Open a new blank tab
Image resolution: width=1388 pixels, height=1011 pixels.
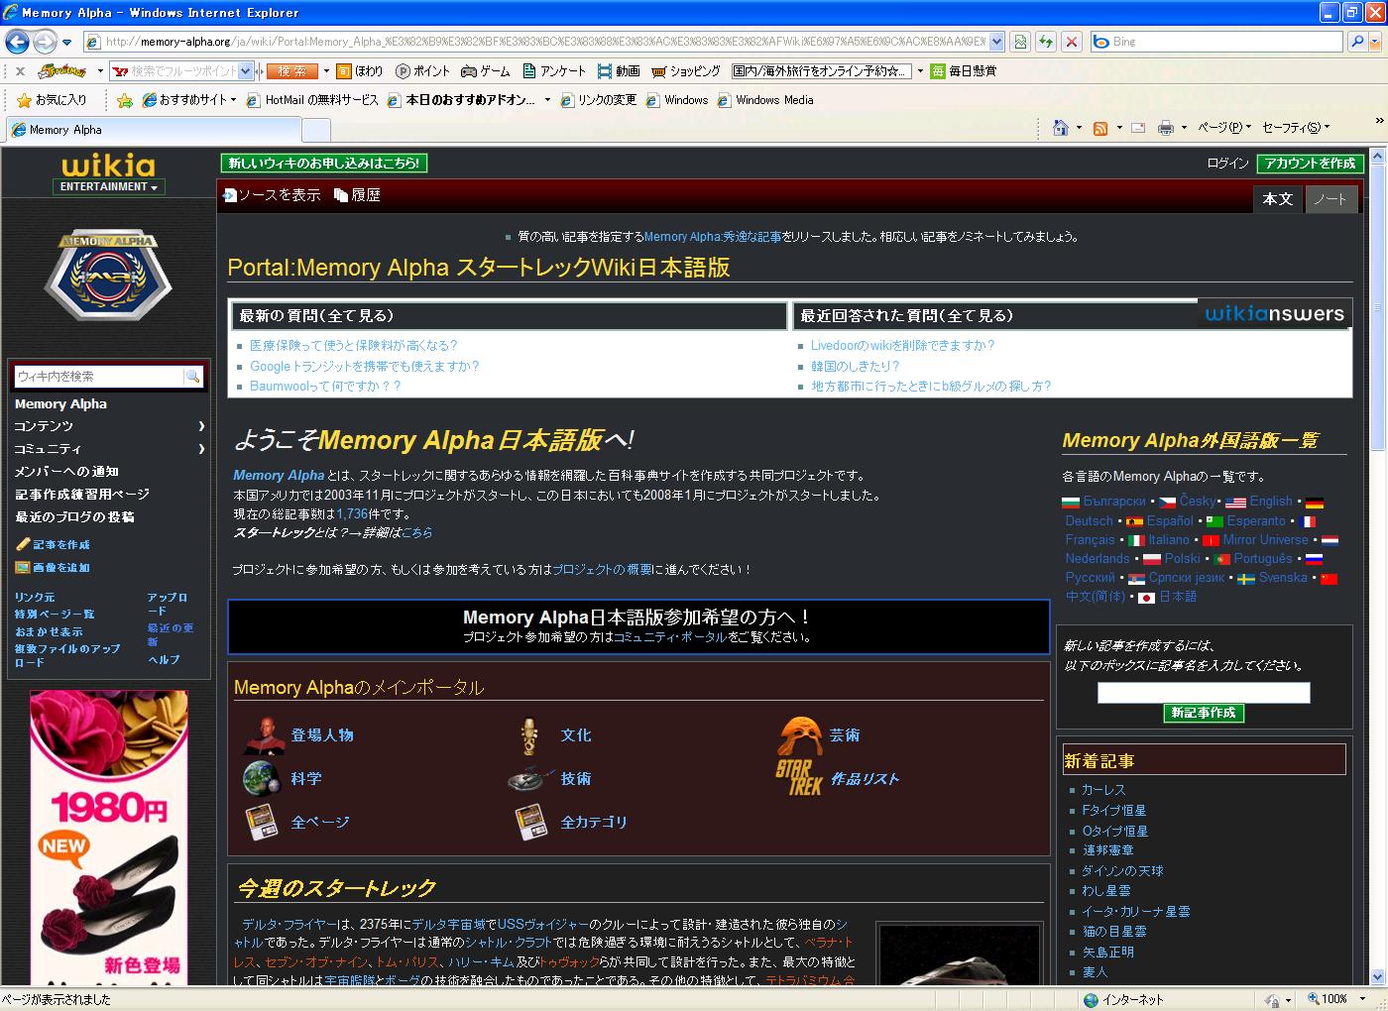click(316, 130)
